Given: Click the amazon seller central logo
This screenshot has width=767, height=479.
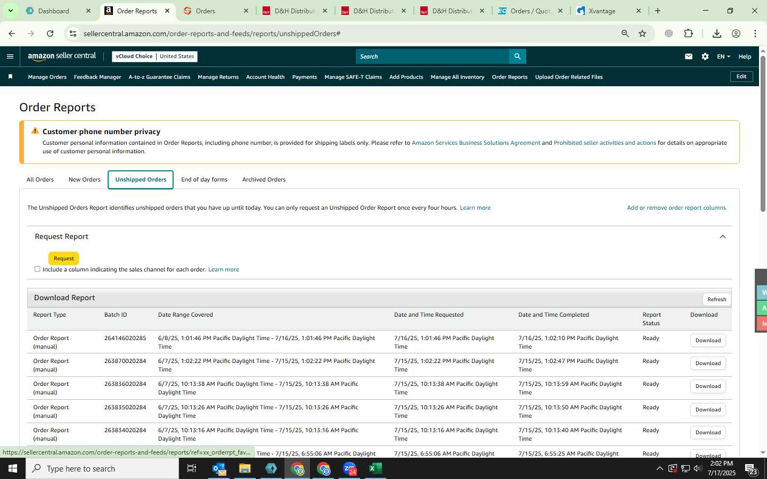Looking at the screenshot, I should [x=62, y=56].
